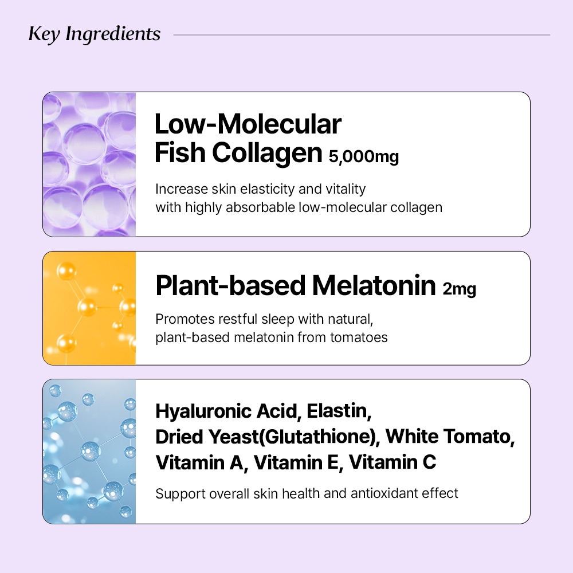Screen dimensions: 573x573
Task: Open the Plant-based Melatonin title
Action: point(296,286)
